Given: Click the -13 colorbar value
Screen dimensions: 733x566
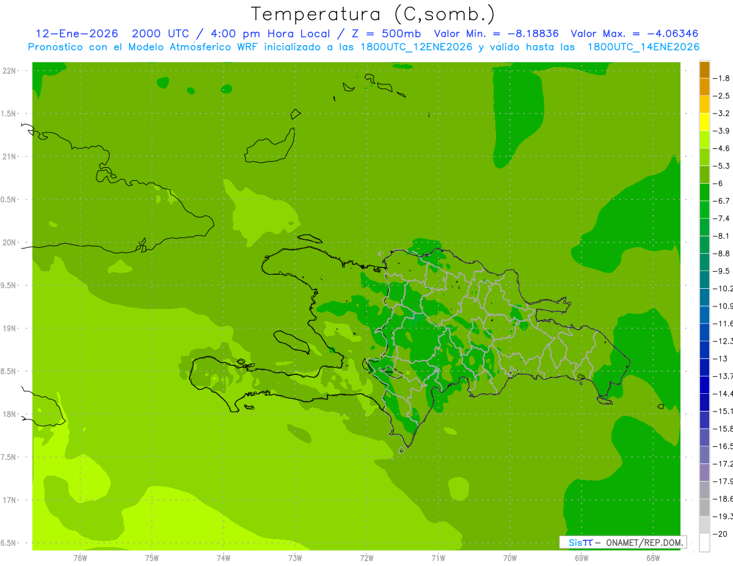Looking at the screenshot, I should (x=720, y=358).
